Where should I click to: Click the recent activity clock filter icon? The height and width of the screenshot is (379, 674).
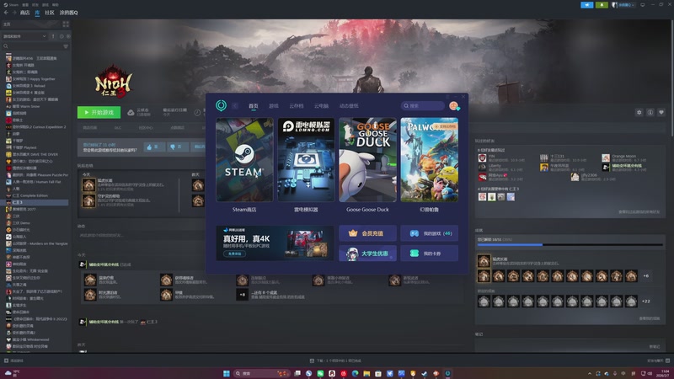coord(62,36)
